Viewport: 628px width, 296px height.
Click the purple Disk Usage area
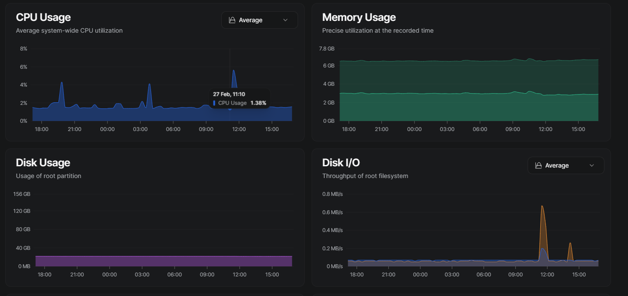(164, 261)
